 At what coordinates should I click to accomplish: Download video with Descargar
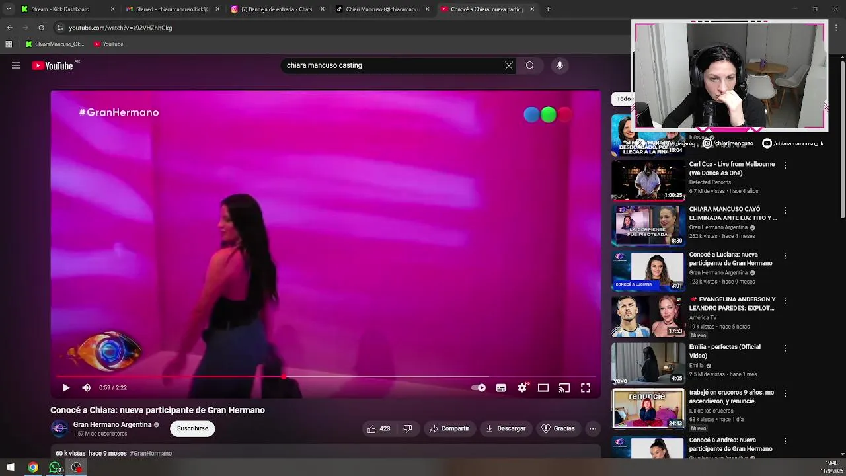[x=506, y=428]
